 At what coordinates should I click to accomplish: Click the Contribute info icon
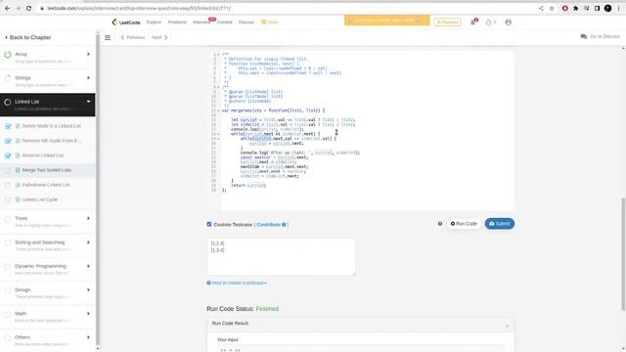[x=284, y=225]
